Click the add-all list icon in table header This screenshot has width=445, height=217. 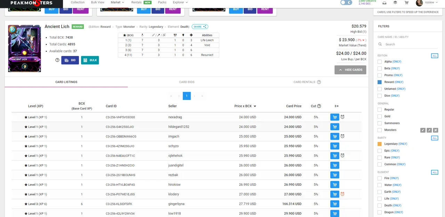[x=337, y=106]
